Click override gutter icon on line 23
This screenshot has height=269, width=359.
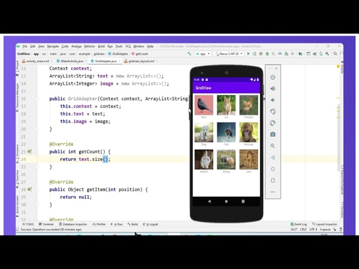click(x=29, y=151)
